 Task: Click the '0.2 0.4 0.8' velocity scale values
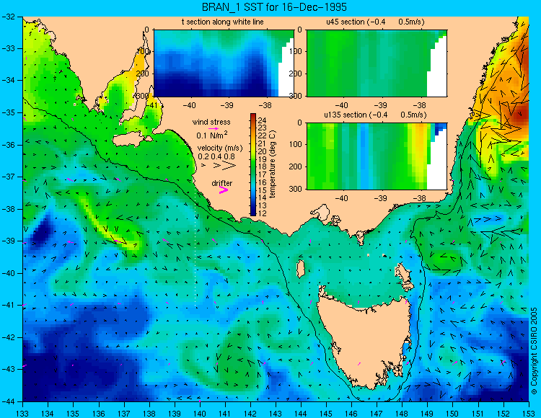pos(216,156)
